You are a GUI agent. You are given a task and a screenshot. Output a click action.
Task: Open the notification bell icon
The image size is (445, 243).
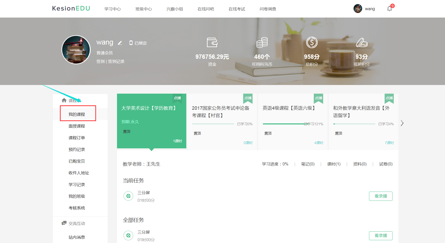pyautogui.click(x=389, y=9)
